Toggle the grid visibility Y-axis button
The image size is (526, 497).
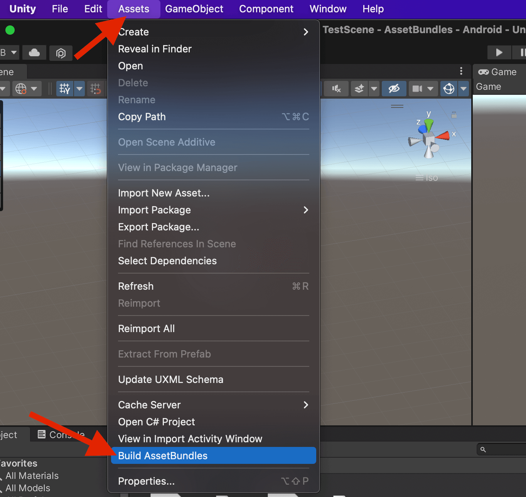(x=65, y=89)
